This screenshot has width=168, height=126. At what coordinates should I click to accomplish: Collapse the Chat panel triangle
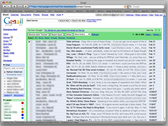click(4, 65)
